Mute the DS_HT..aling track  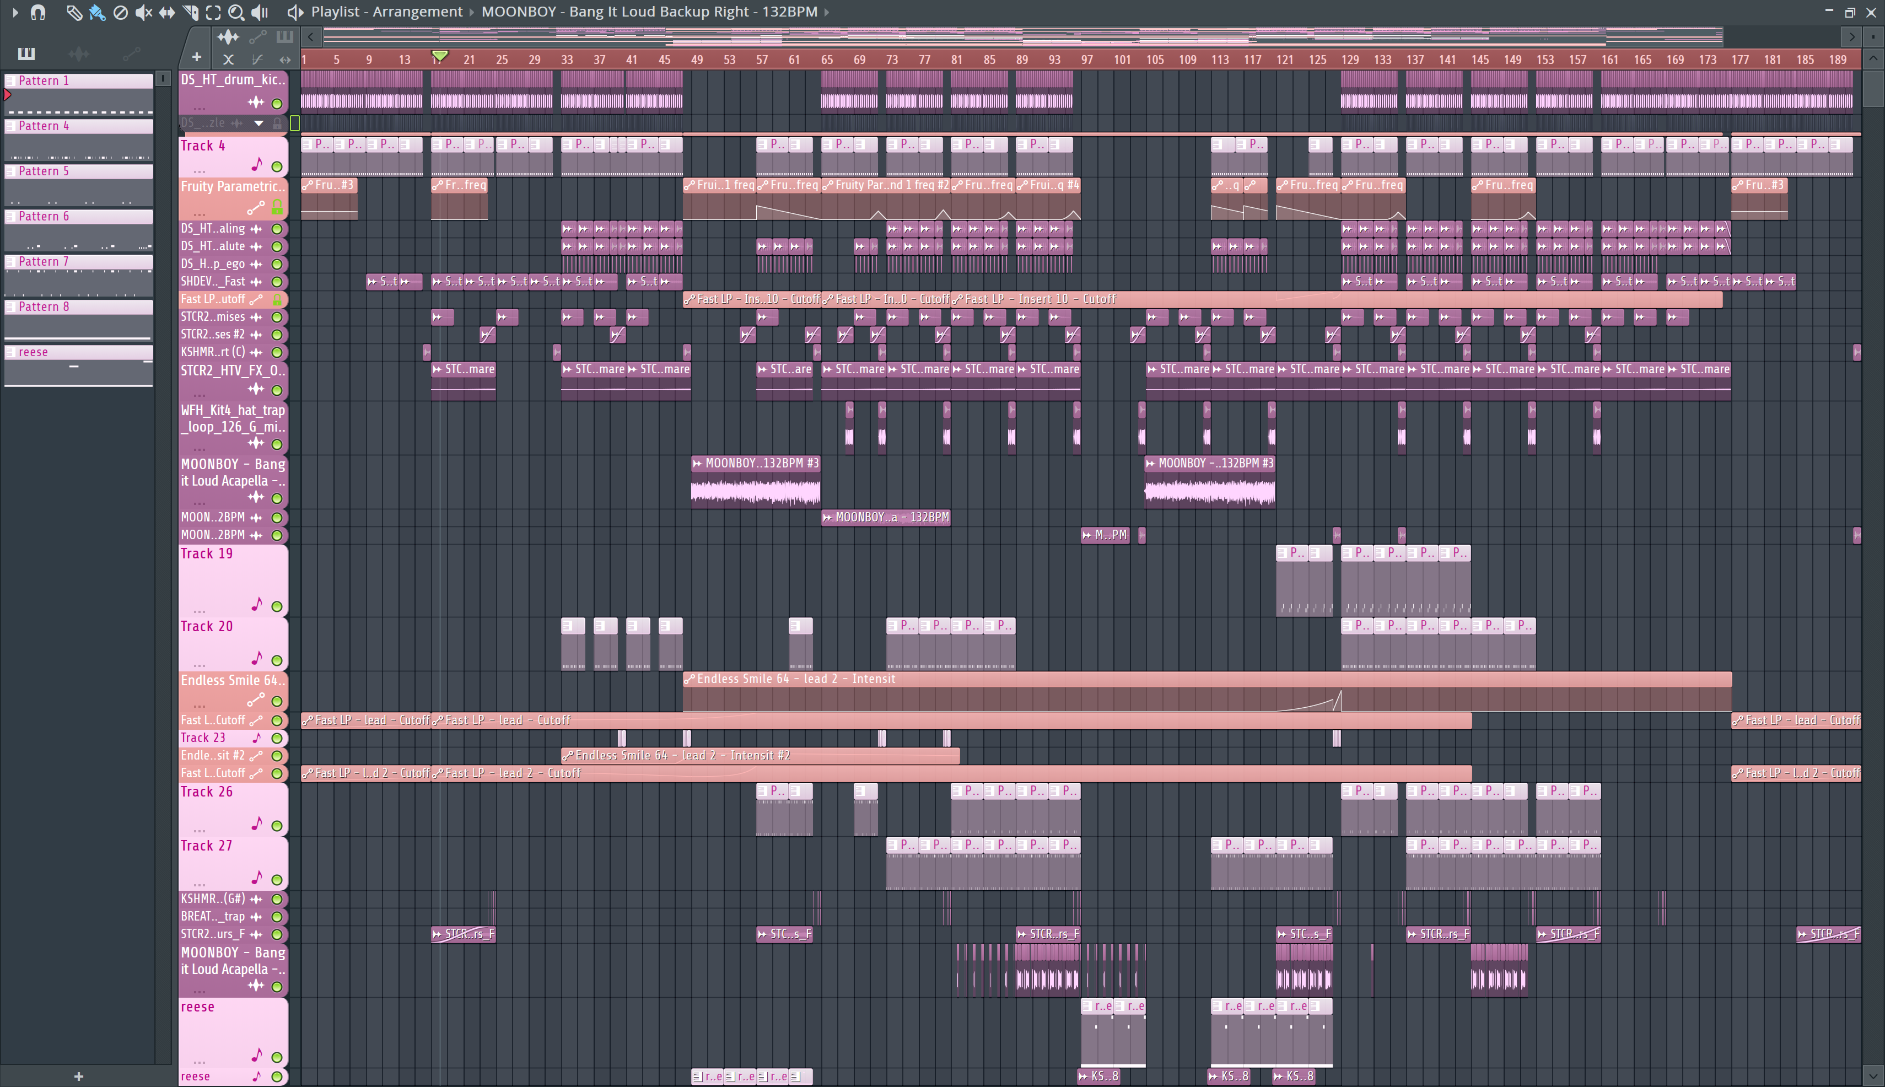[x=277, y=229]
